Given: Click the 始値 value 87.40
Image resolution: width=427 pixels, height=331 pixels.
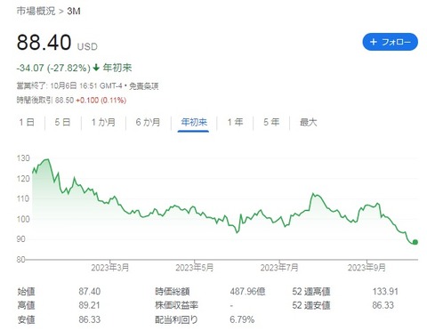Looking at the screenshot, I should (90, 292).
